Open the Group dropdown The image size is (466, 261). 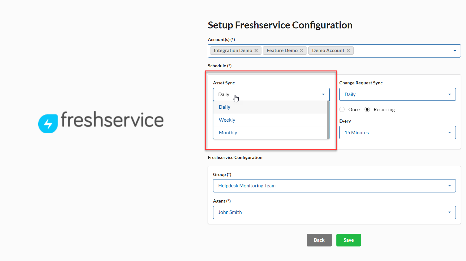(x=334, y=186)
